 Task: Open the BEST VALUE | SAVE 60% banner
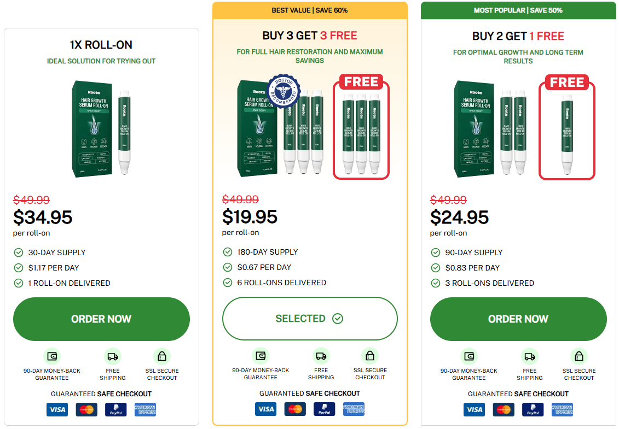tap(310, 10)
